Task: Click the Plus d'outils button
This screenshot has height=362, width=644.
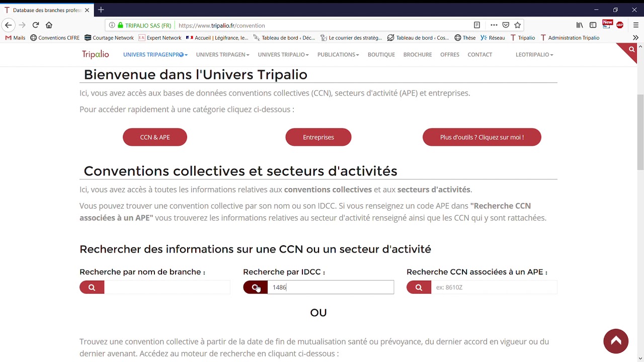Action: pos(482,137)
